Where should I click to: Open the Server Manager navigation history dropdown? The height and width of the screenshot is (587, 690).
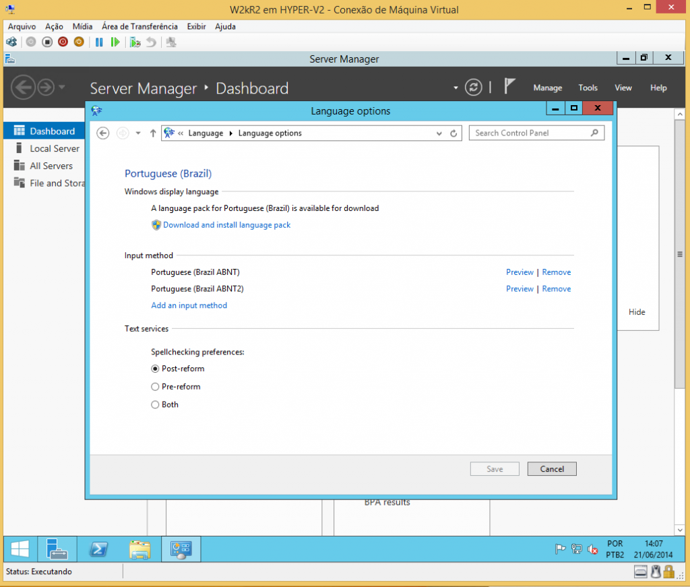point(62,88)
